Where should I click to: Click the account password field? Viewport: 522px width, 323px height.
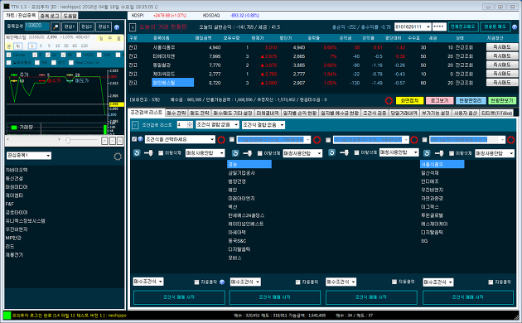[439, 27]
